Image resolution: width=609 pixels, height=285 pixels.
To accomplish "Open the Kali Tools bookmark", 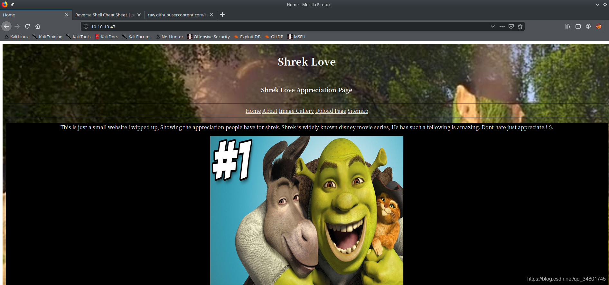I will click(79, 37).
